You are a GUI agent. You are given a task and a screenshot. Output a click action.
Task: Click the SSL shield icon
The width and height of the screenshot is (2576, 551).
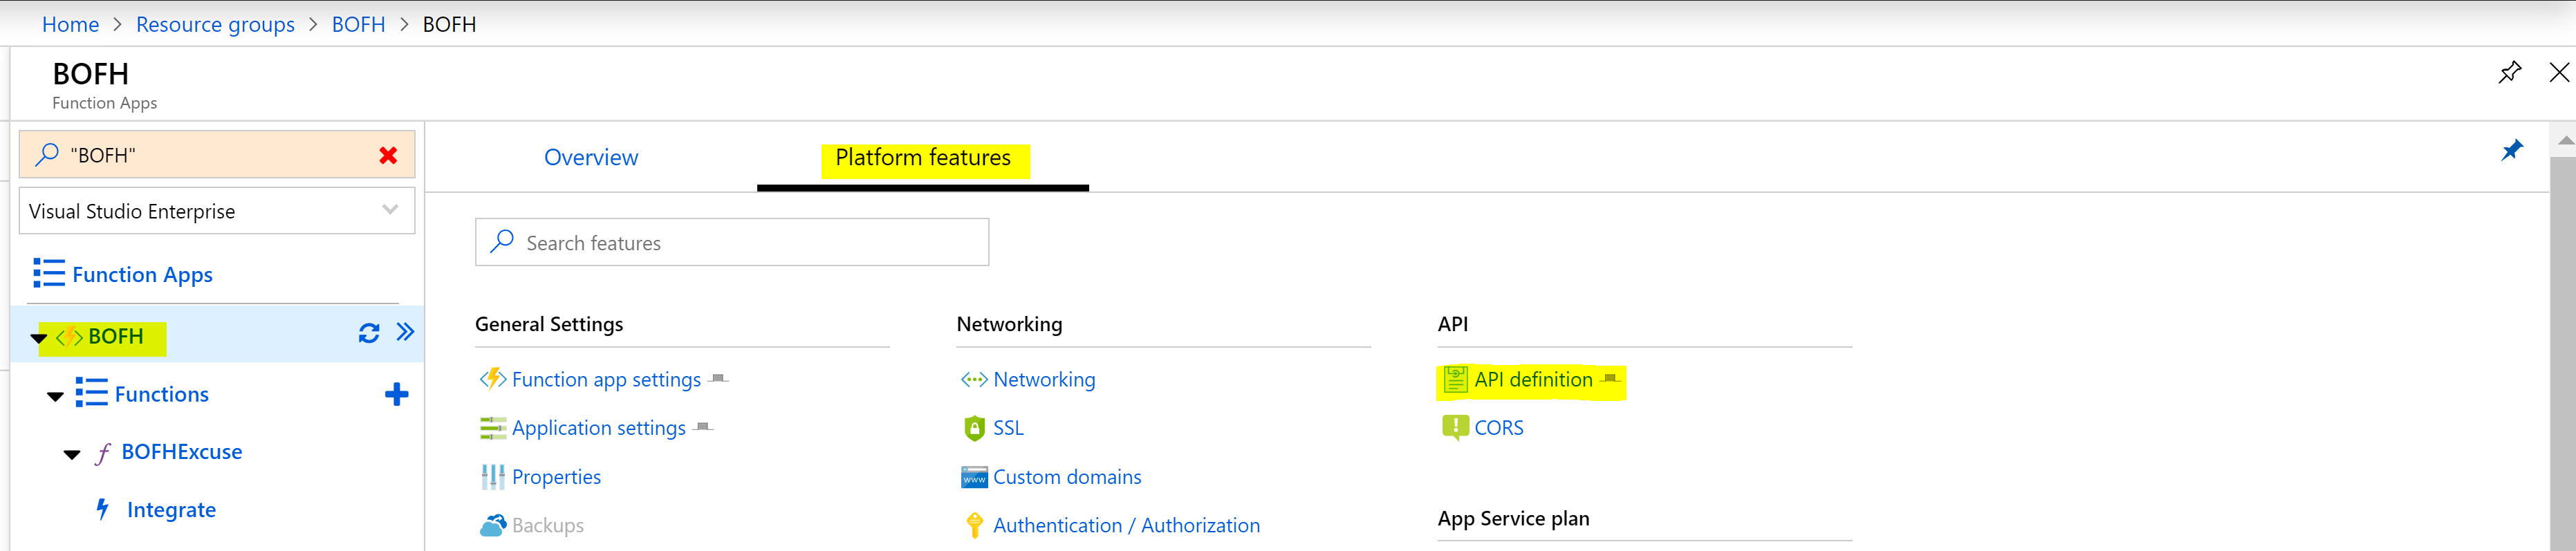[974, 428]
